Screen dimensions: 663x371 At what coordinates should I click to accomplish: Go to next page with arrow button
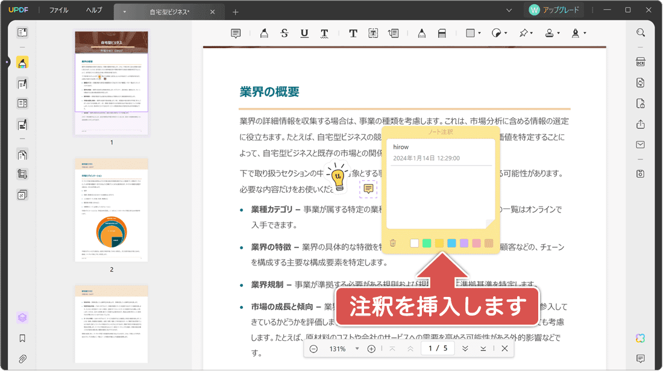pyautogui.click(x=465, y=349)
